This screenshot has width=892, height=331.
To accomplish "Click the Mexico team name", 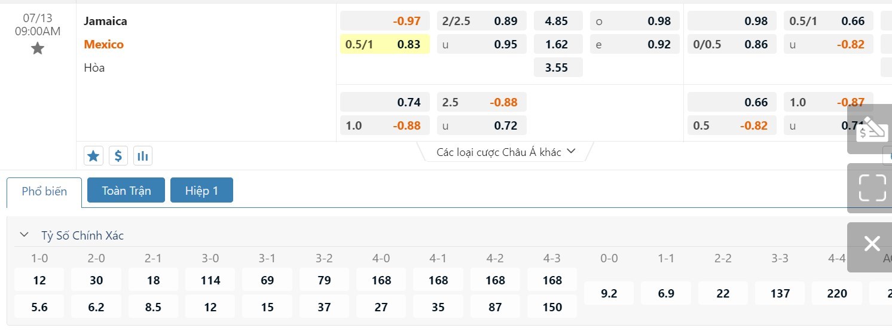I will coord(104,44).
